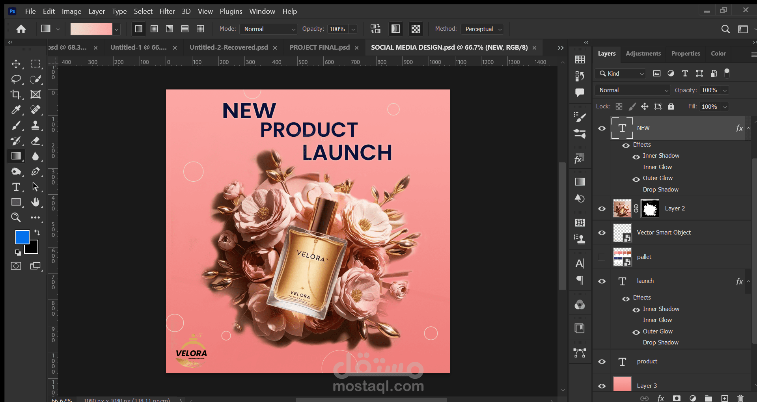Open the Method Perceptual dropdown
Viewport: 757px width, 402px height.
coord(483,29)
